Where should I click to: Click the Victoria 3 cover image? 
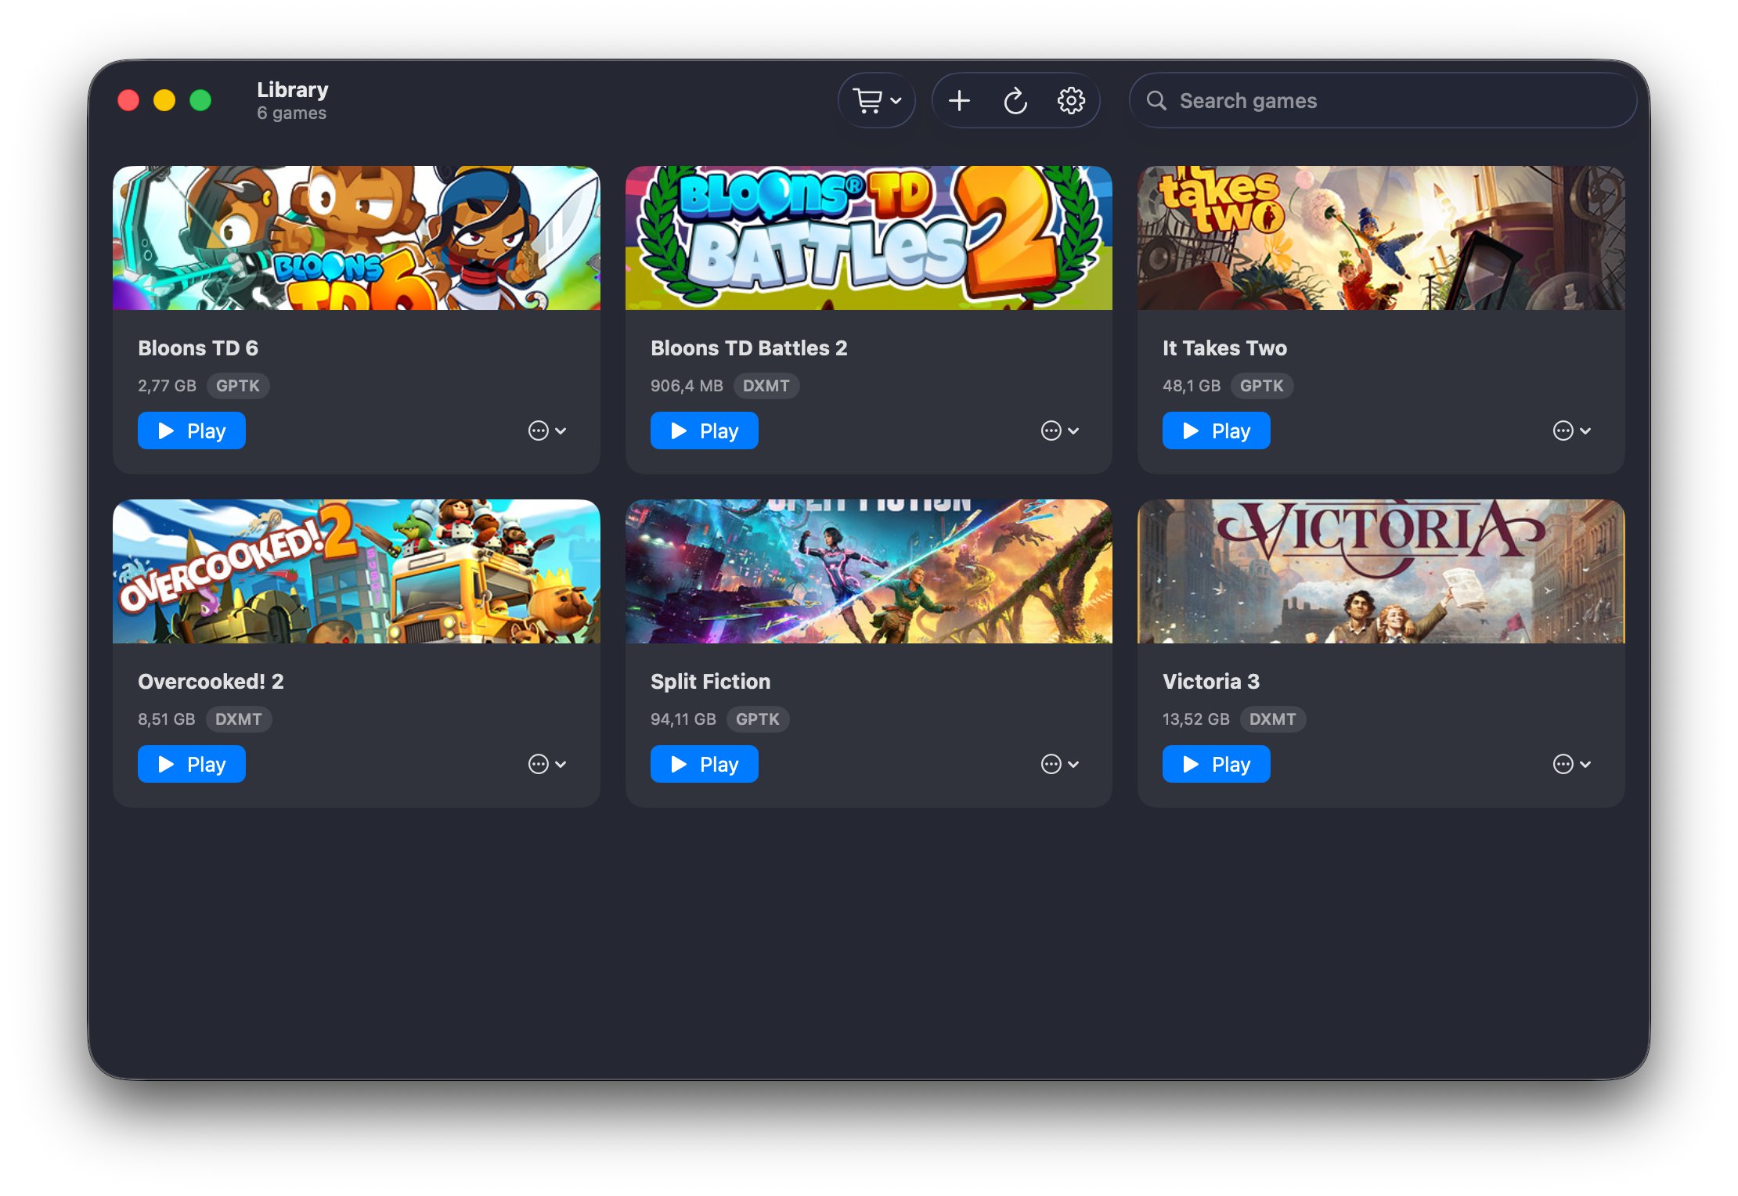click(x=1381, y=571)
